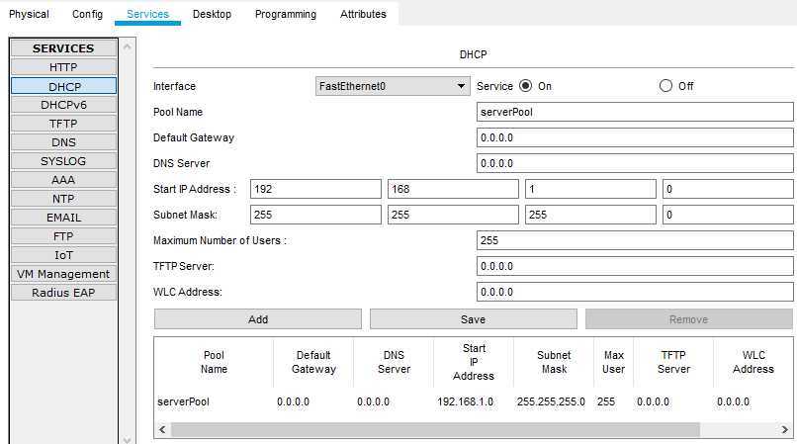The image size is (797, 444).
Task: Click the Add pool button
Action: coord(258,319)
